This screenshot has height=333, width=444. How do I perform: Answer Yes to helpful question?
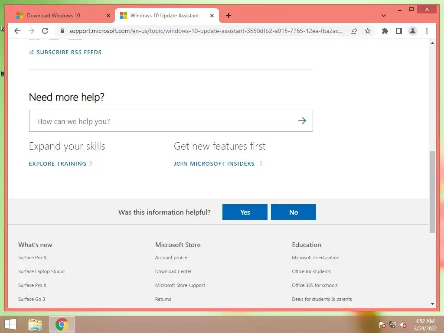click(245, 212)
